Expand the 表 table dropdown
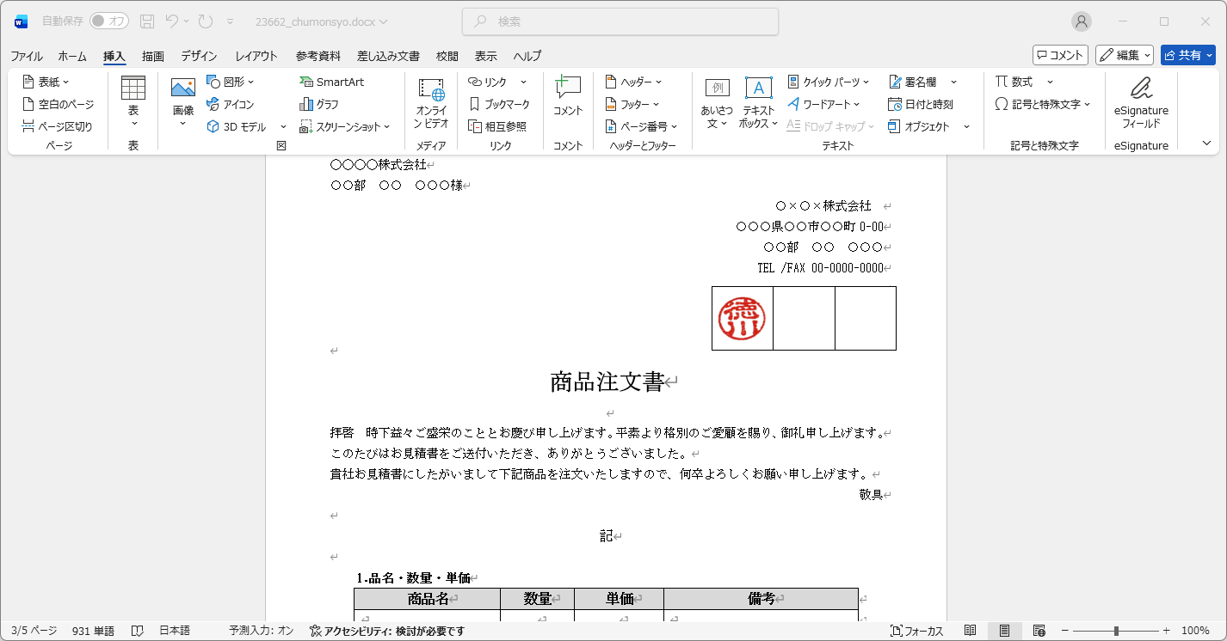 [133, 101]
